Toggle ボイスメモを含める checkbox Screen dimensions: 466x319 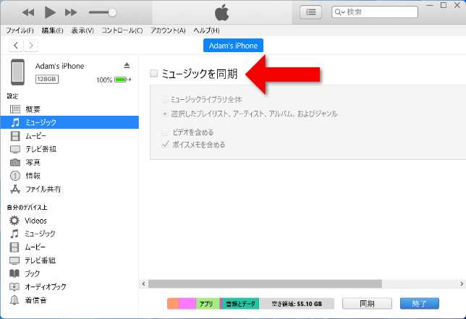165,145
